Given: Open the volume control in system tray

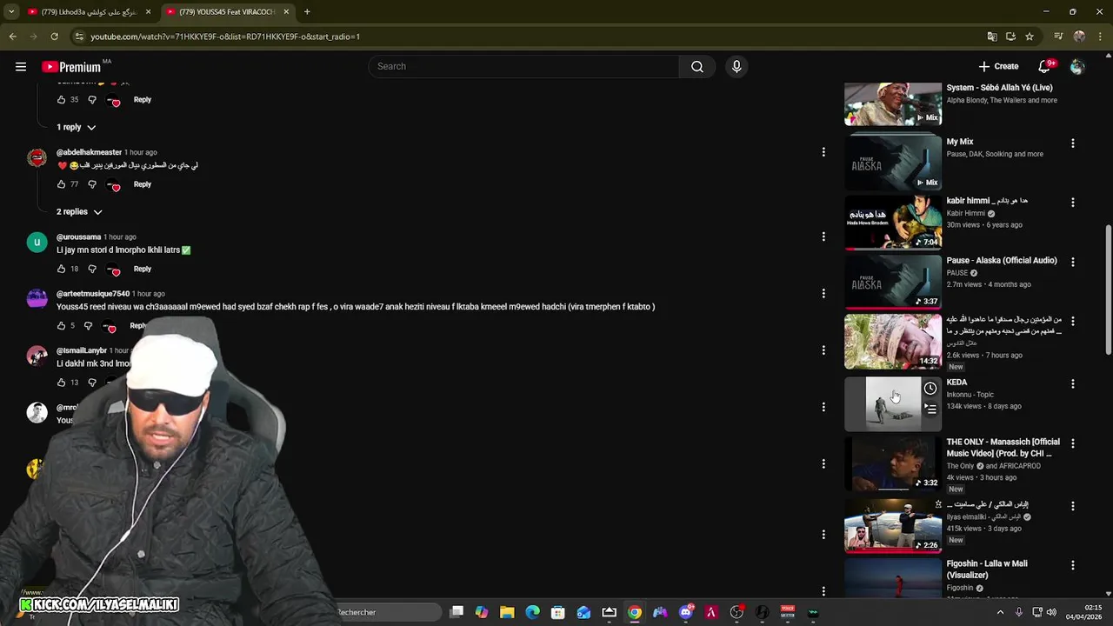Looking at the screenshot, I should click(1052, 612).
